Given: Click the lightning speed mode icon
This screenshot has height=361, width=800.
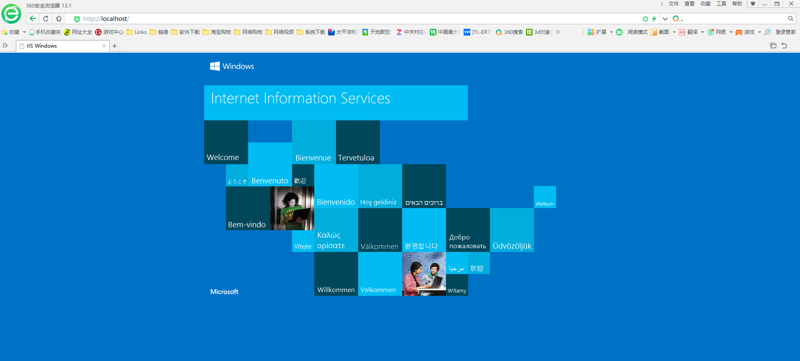Looking at the screenshot, I should point(654,19).
